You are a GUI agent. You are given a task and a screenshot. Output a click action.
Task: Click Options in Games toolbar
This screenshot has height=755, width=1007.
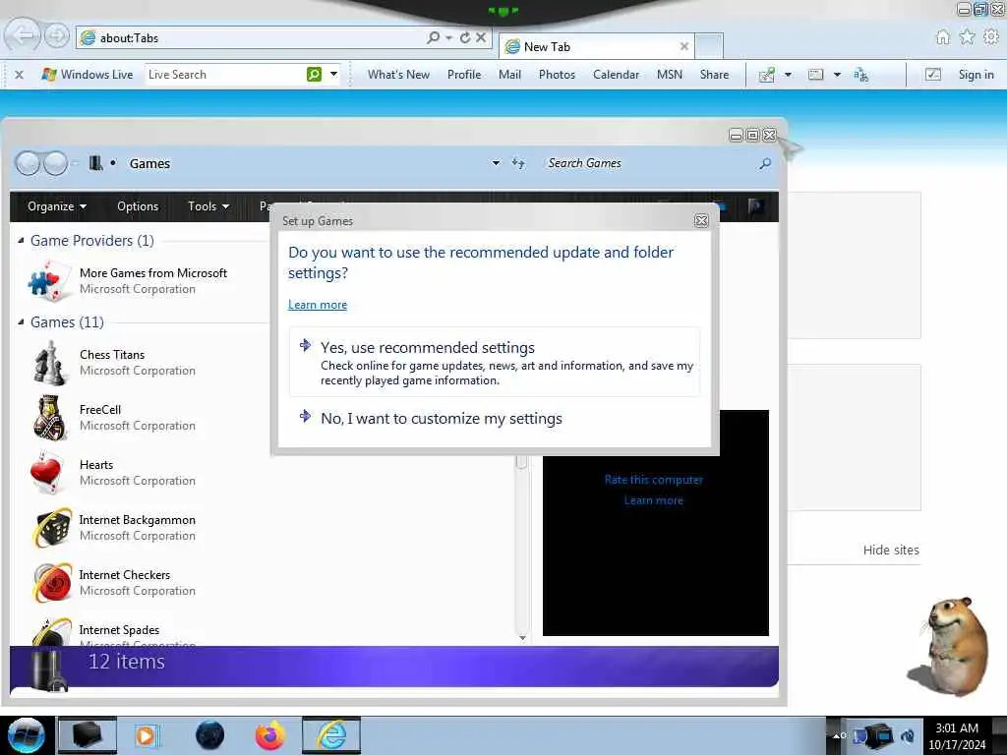138,206
